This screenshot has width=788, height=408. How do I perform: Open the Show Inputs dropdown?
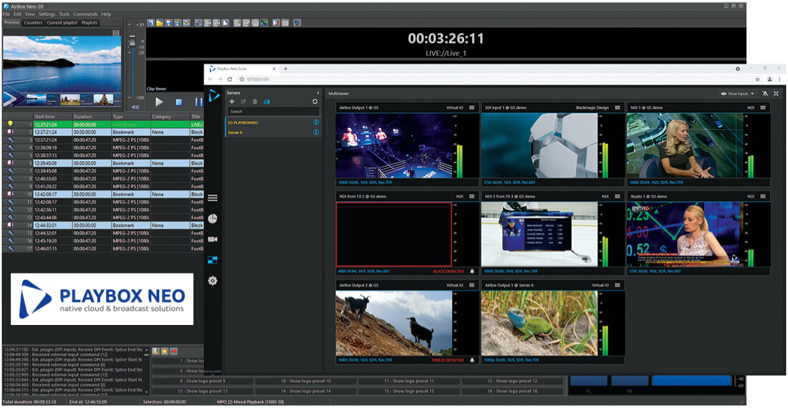point(738,93)
